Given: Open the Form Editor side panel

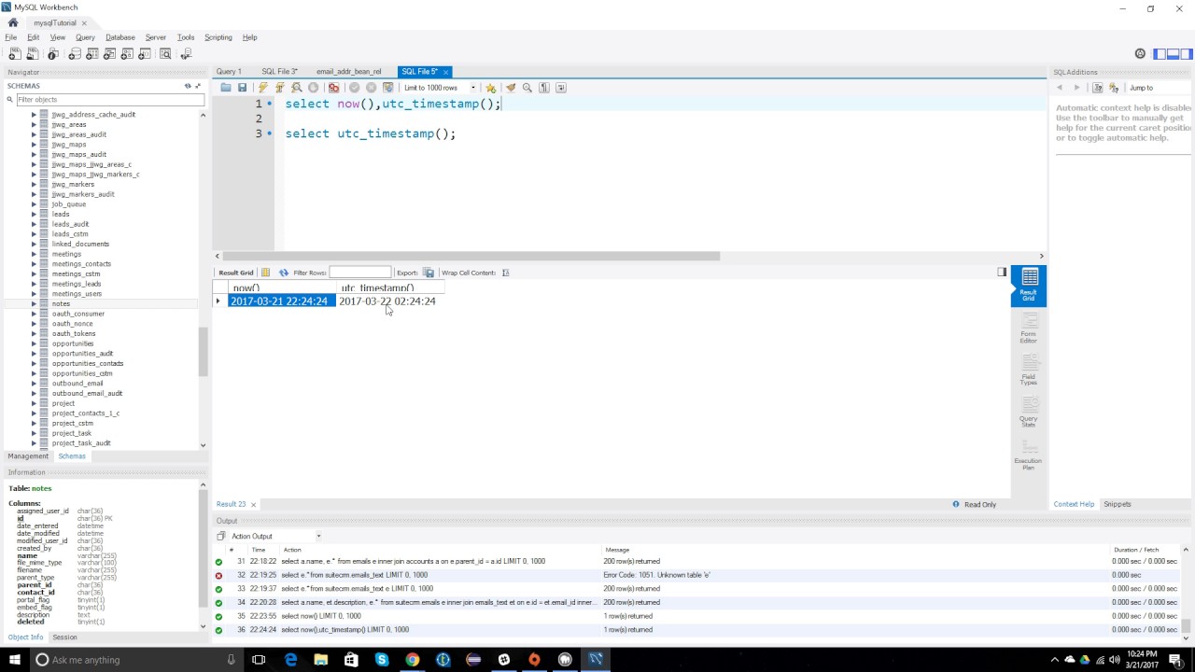Looking at the screenshot, I should pyautogui.click(x=1029, y=327).
